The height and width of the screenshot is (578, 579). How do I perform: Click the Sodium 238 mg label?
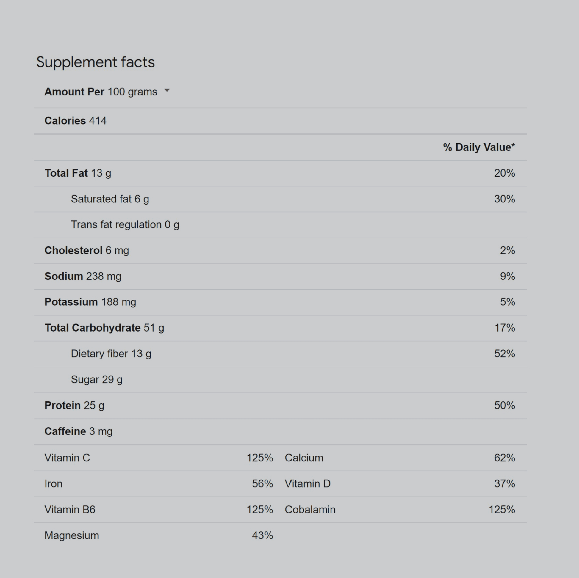pos(83,276)
